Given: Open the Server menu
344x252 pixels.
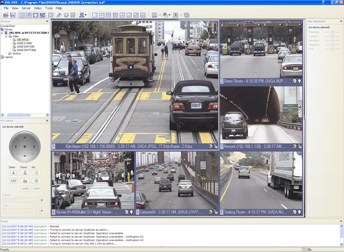Looking at the screenshot, I should click(x=26, y=8).
